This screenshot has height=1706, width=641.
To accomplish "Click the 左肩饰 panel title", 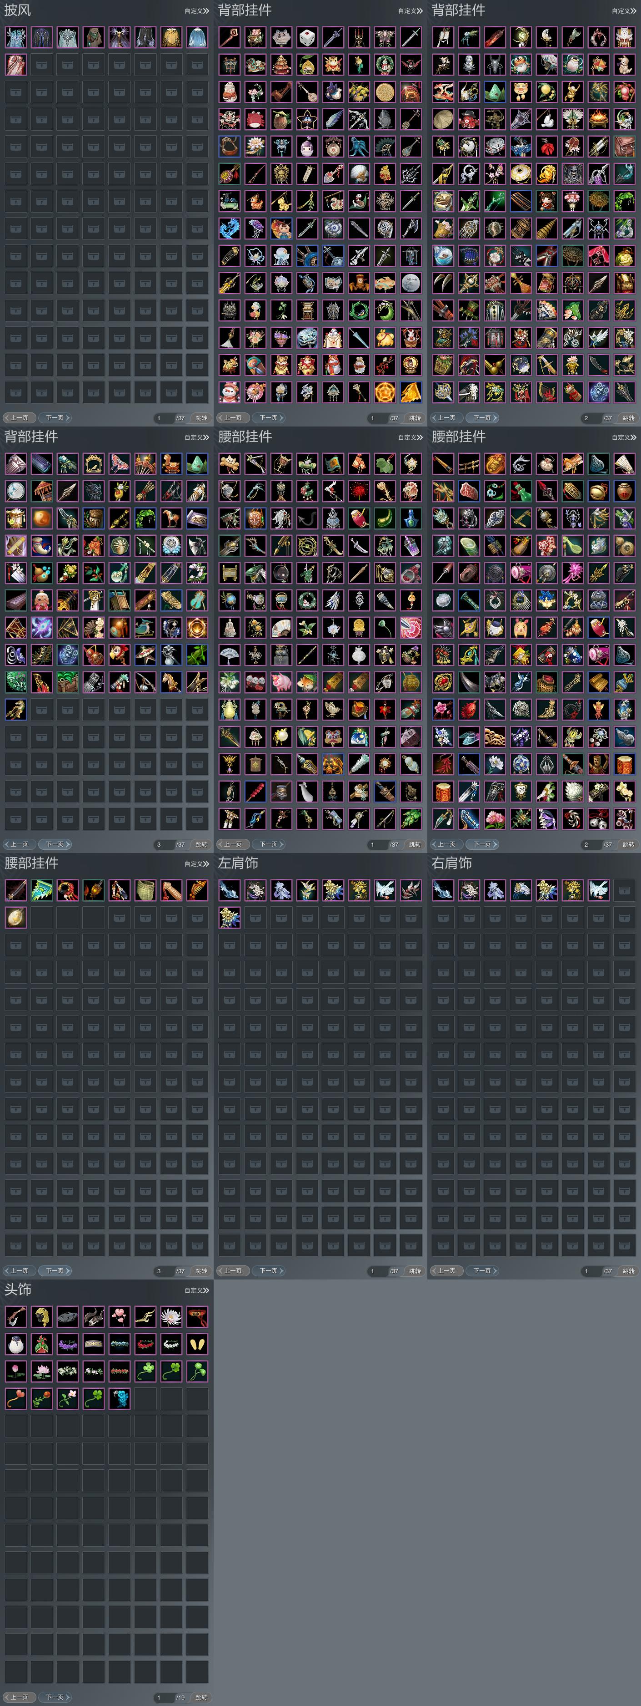I will pyautogui.click(x=238, y=863).
